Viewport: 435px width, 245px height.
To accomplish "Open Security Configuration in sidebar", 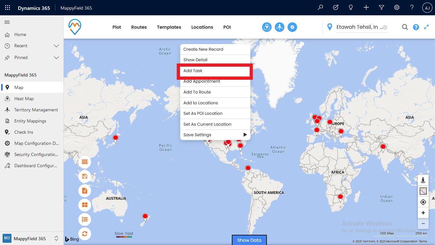I will tap(32, 154).
